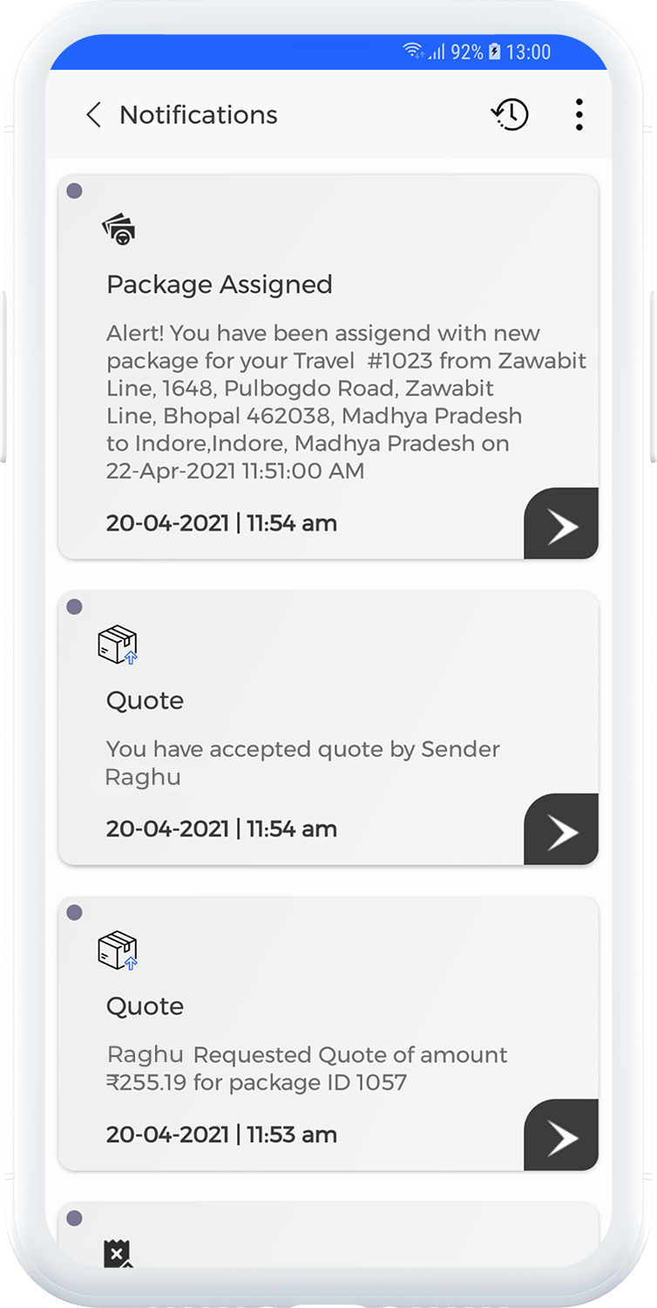The width and height of the screenshot is (657, 1308).
Task: Tap the back arrow beside Notifications
Action: coord(94,115)
